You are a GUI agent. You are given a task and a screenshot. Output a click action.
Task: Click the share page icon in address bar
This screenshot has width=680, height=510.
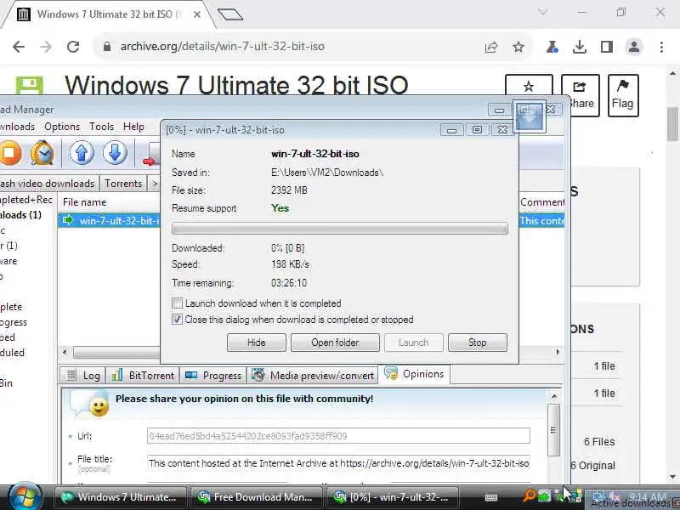pyautogui.click(x=491, y=47)
